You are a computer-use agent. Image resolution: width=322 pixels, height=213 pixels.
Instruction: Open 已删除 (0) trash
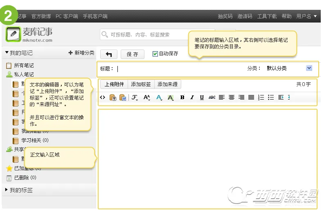(25, 178)
